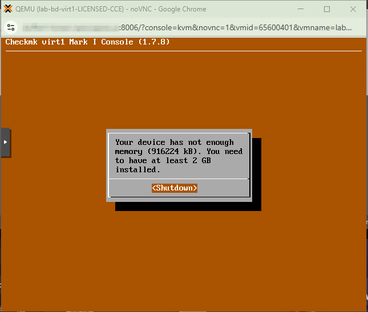The image size is (368, 312).
Task: Expand the noVNC control bar handle
Action: click(5, 141)
